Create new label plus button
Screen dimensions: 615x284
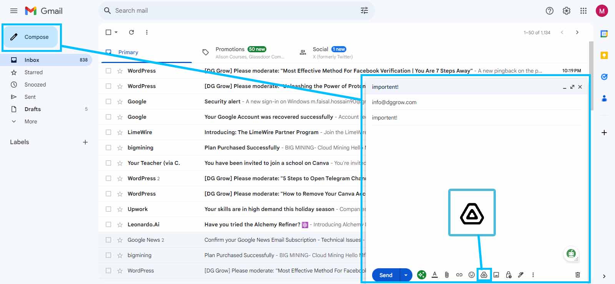(x=85, y=142)
